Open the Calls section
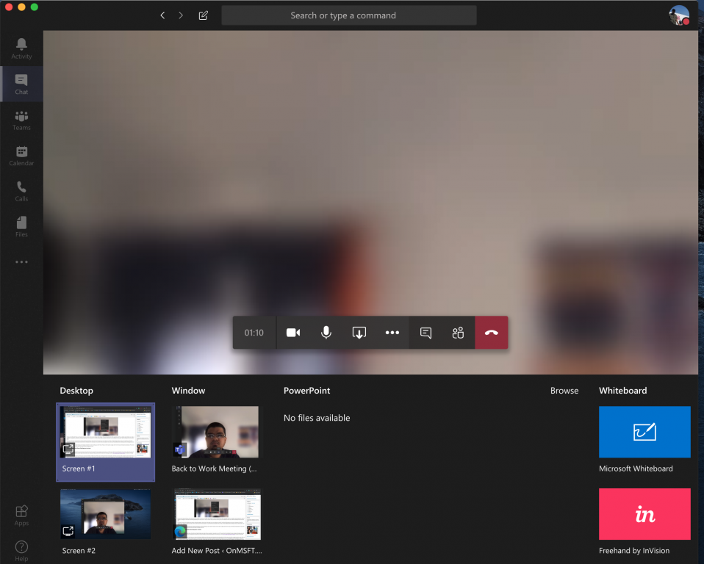 coord(21,191)
